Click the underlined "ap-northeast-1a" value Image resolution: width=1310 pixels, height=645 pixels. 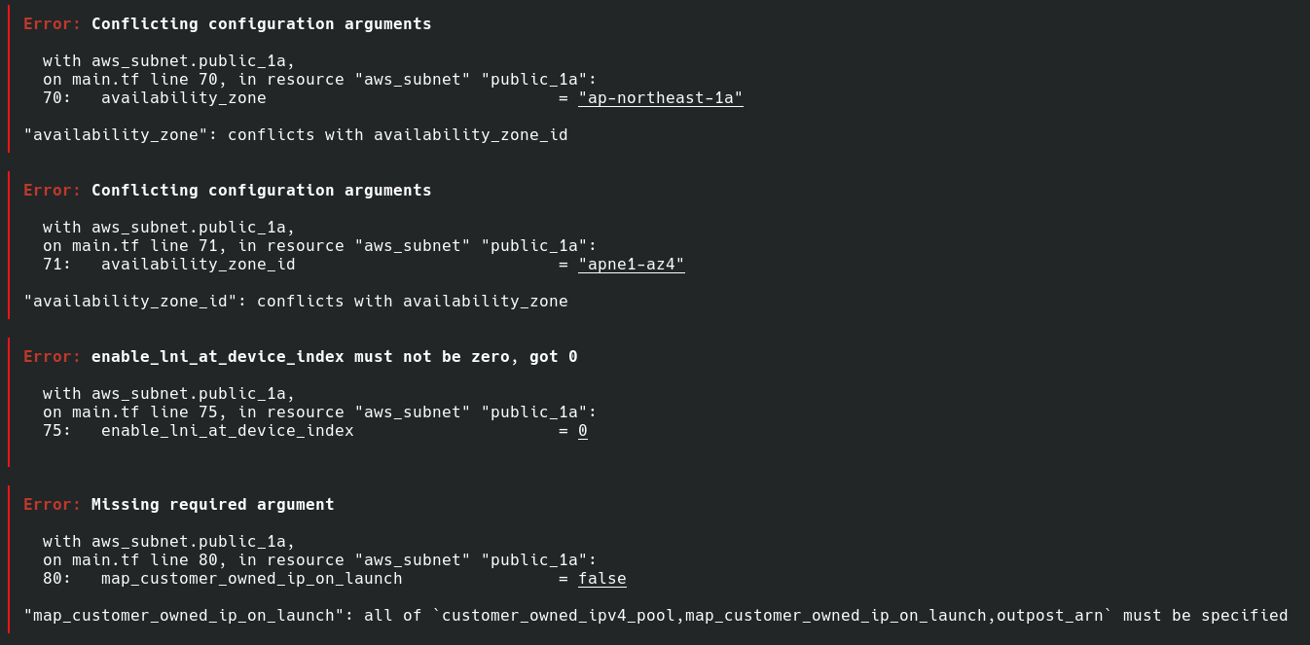coord(661,97)
